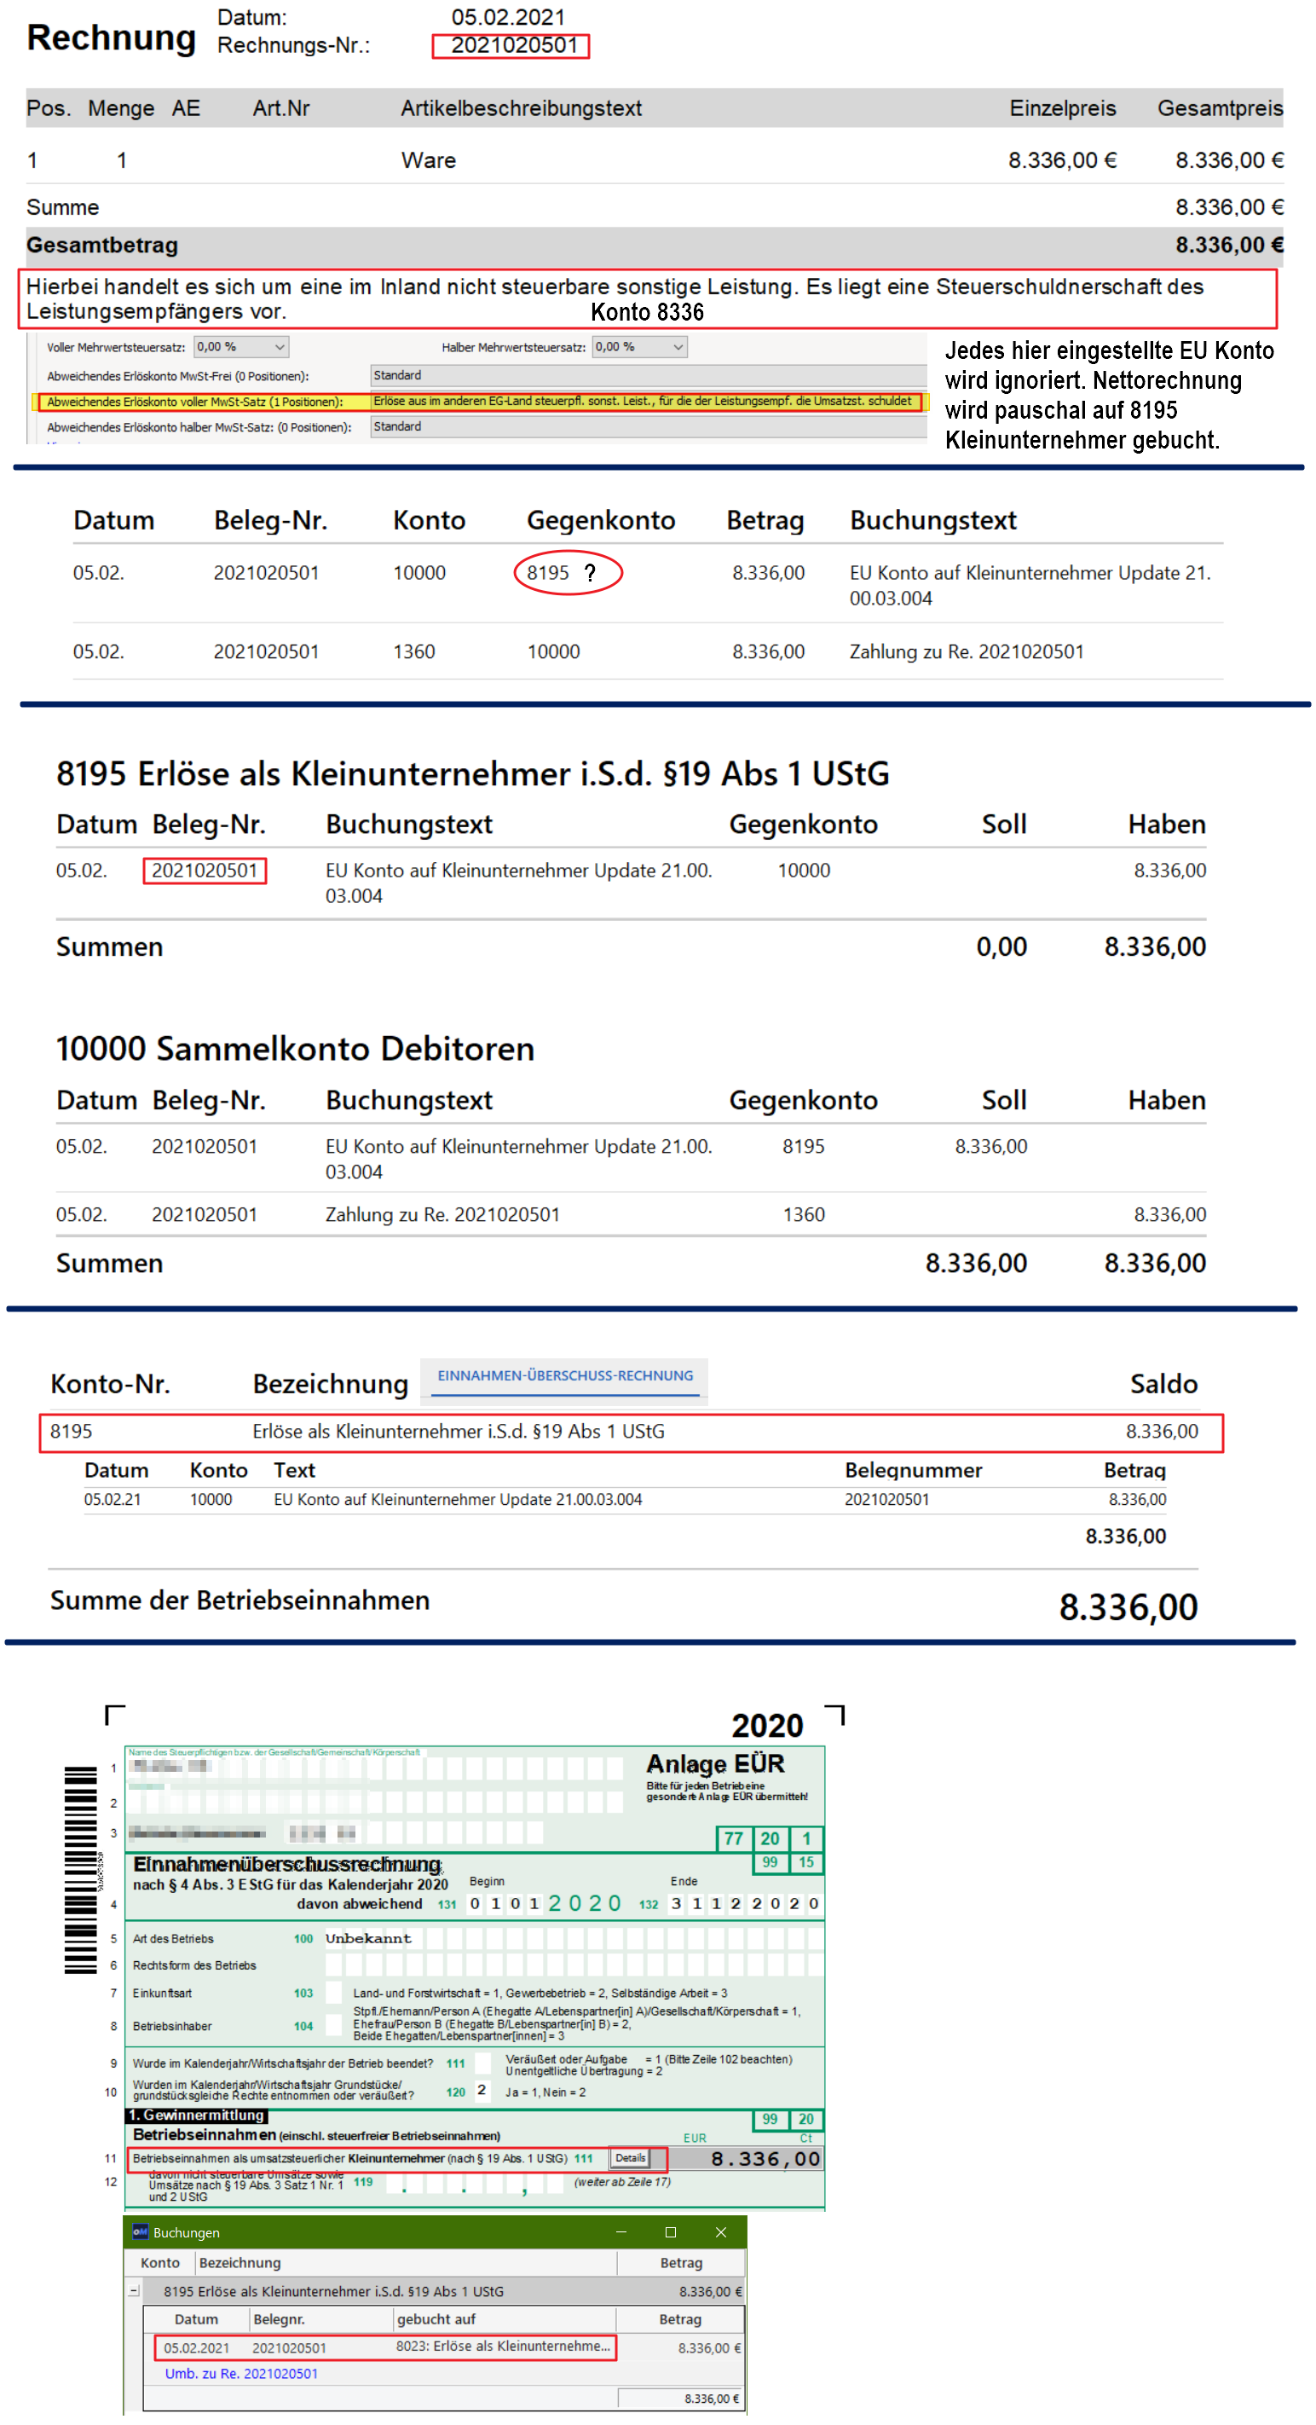
Task: Open the Halber Mehrwertsteuersatz dropdown
Action: point(639,346)
